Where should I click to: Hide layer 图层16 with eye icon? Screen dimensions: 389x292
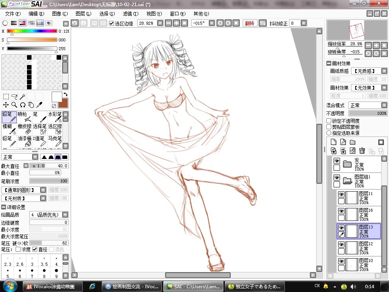(342, 211)
